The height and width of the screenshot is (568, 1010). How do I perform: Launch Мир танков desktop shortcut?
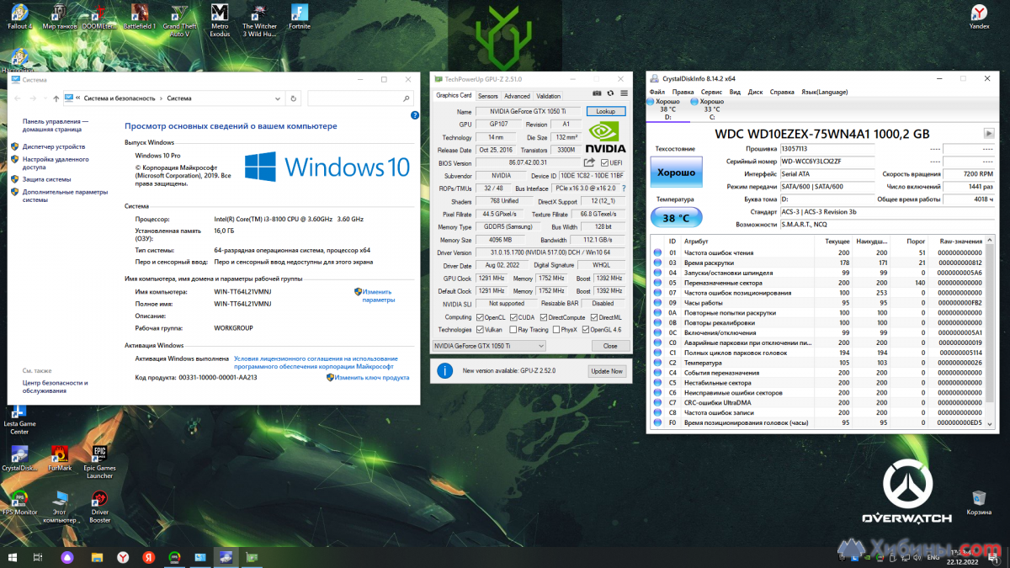60,17
